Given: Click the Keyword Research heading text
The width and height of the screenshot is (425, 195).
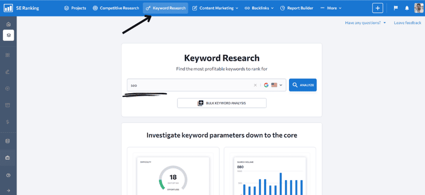Looking at the screenshot, I should [221, 58].
